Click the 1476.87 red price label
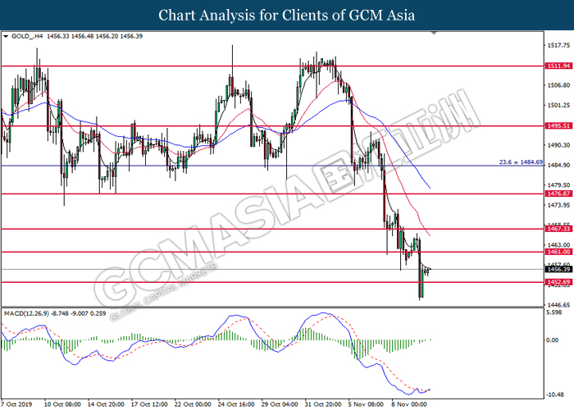 pos(558,194)
